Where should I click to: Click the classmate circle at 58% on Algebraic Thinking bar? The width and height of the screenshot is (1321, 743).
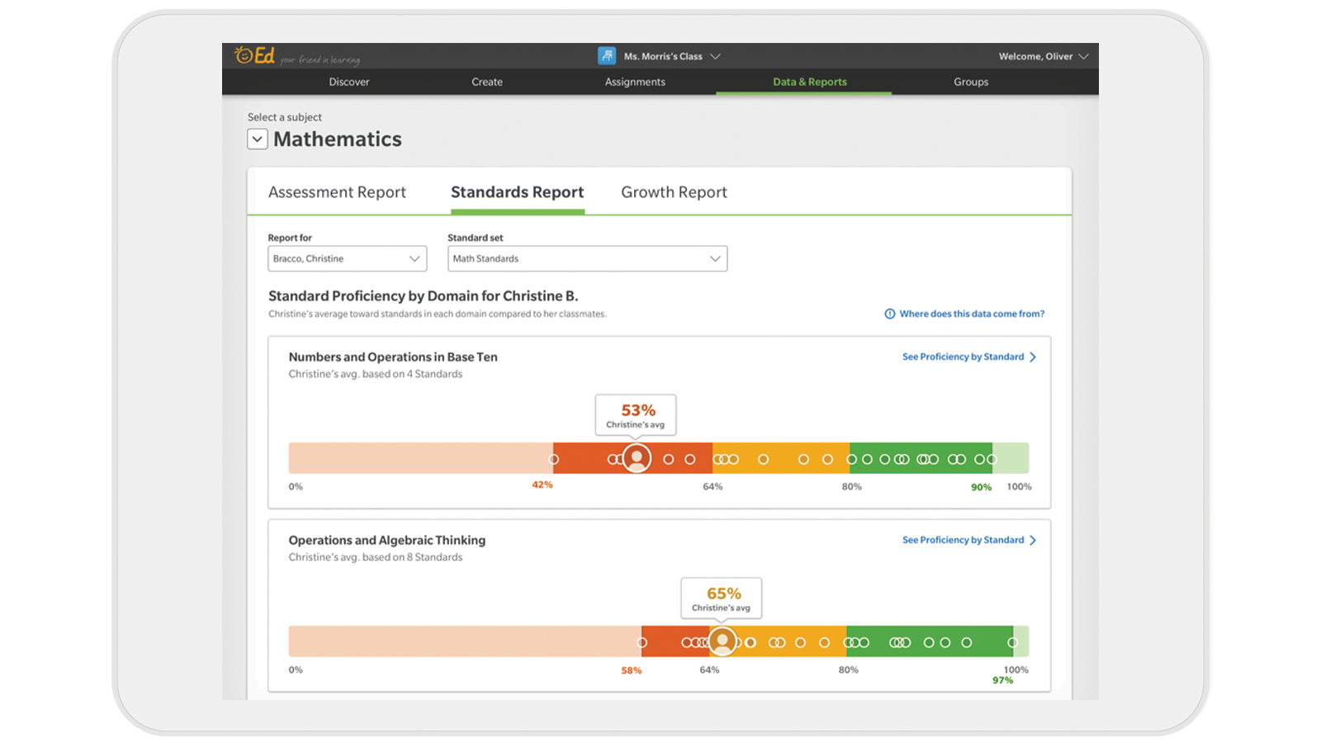pos(642,642)
